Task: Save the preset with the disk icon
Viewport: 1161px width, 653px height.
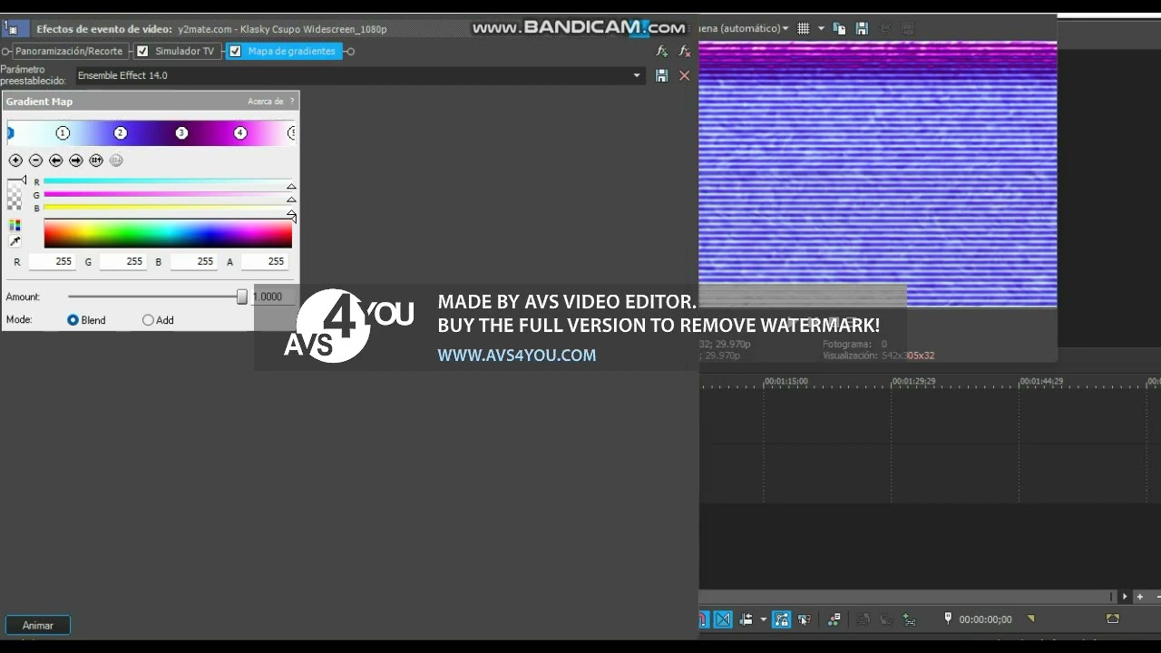Action: point(661,76)
